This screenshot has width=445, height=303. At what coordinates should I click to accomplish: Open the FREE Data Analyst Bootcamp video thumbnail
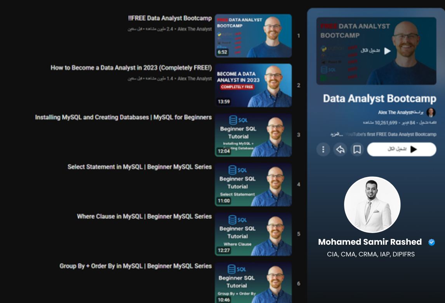(x=253, y=36)
